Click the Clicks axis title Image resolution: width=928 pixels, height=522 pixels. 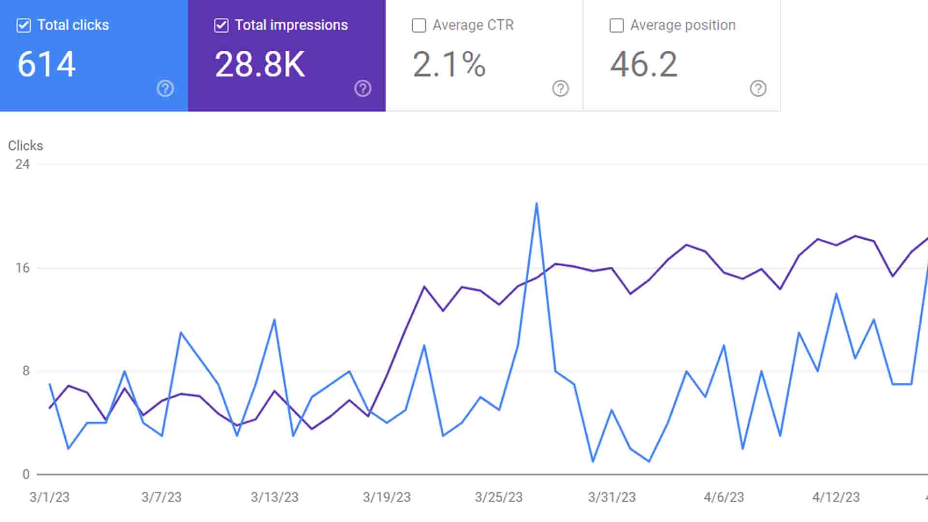point(26,145)
